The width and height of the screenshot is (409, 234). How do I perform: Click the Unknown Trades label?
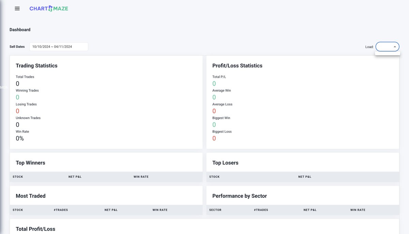[x=28, y=118]
